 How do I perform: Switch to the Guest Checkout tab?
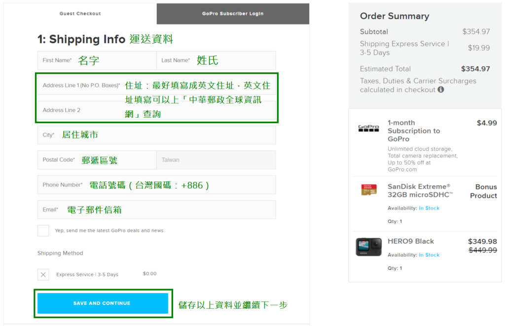80,13
